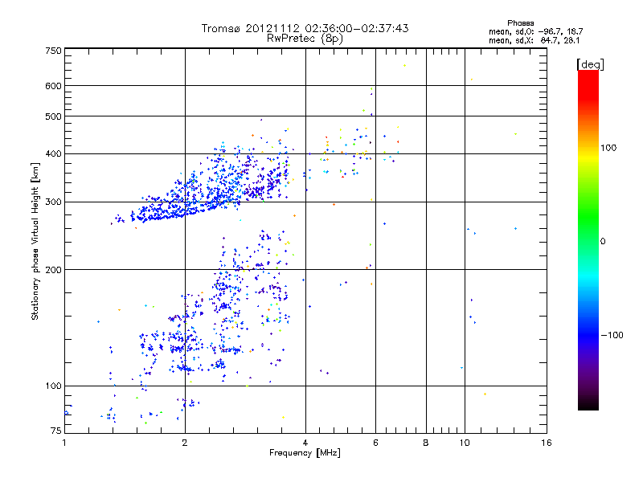This screenshot has width=643, height=482.
Task: Click the plot title 'Tromsø 20121112 02:36:00-02:37:43'
Action: pyautogui.click(x=305, y=28)
